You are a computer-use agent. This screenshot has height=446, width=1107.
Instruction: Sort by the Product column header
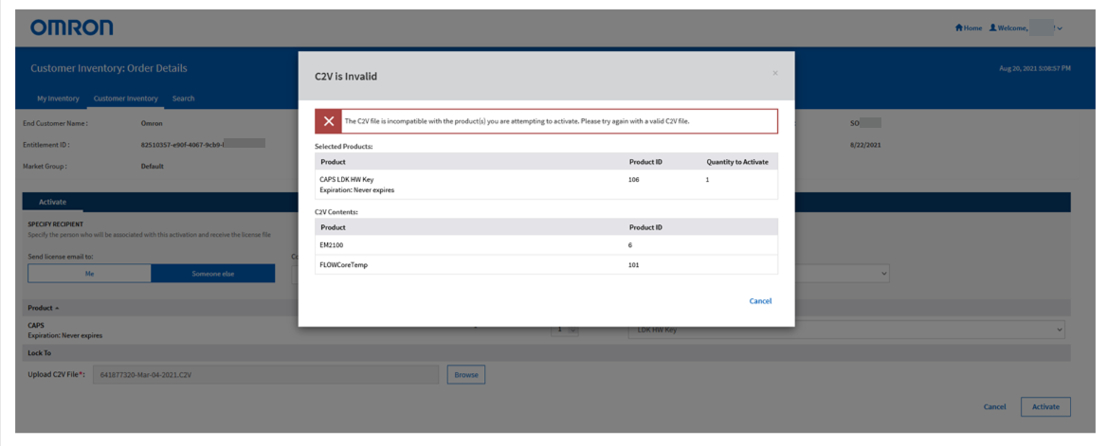point(44,308)
